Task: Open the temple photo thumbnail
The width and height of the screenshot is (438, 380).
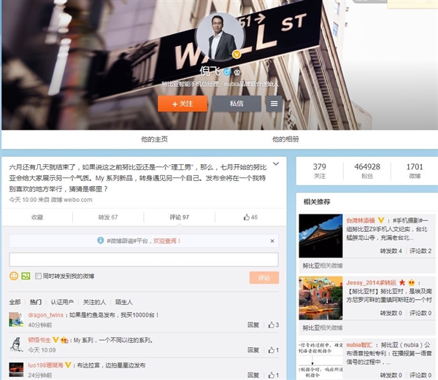Action: pyautogui.click(x=320, y=236)
